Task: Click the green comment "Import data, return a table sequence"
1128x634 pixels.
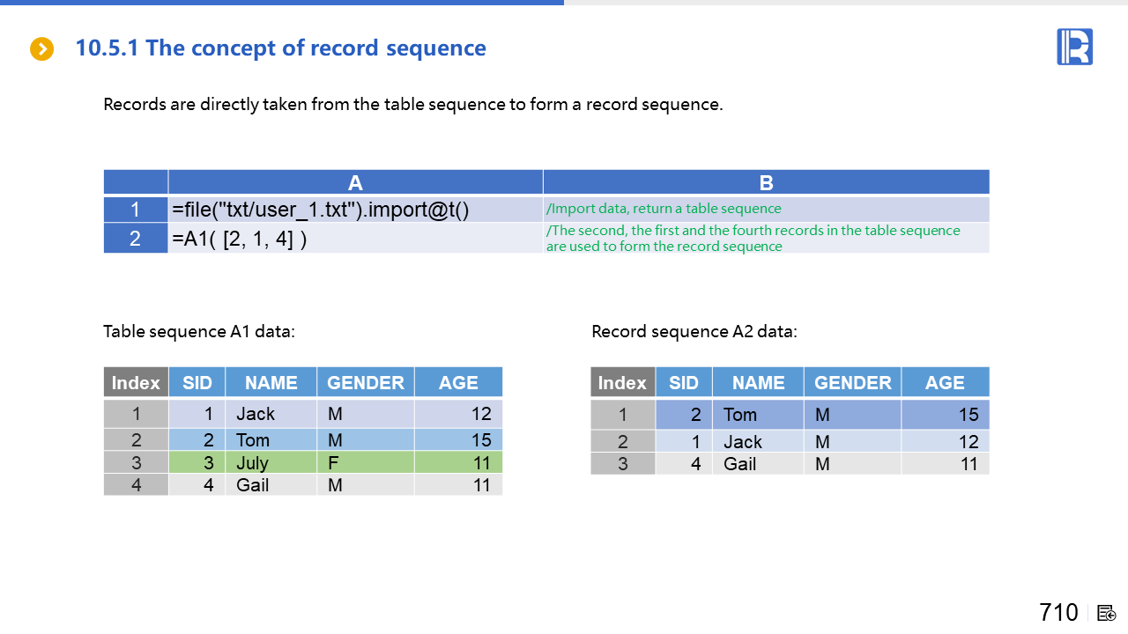Action: pos(664,209)
